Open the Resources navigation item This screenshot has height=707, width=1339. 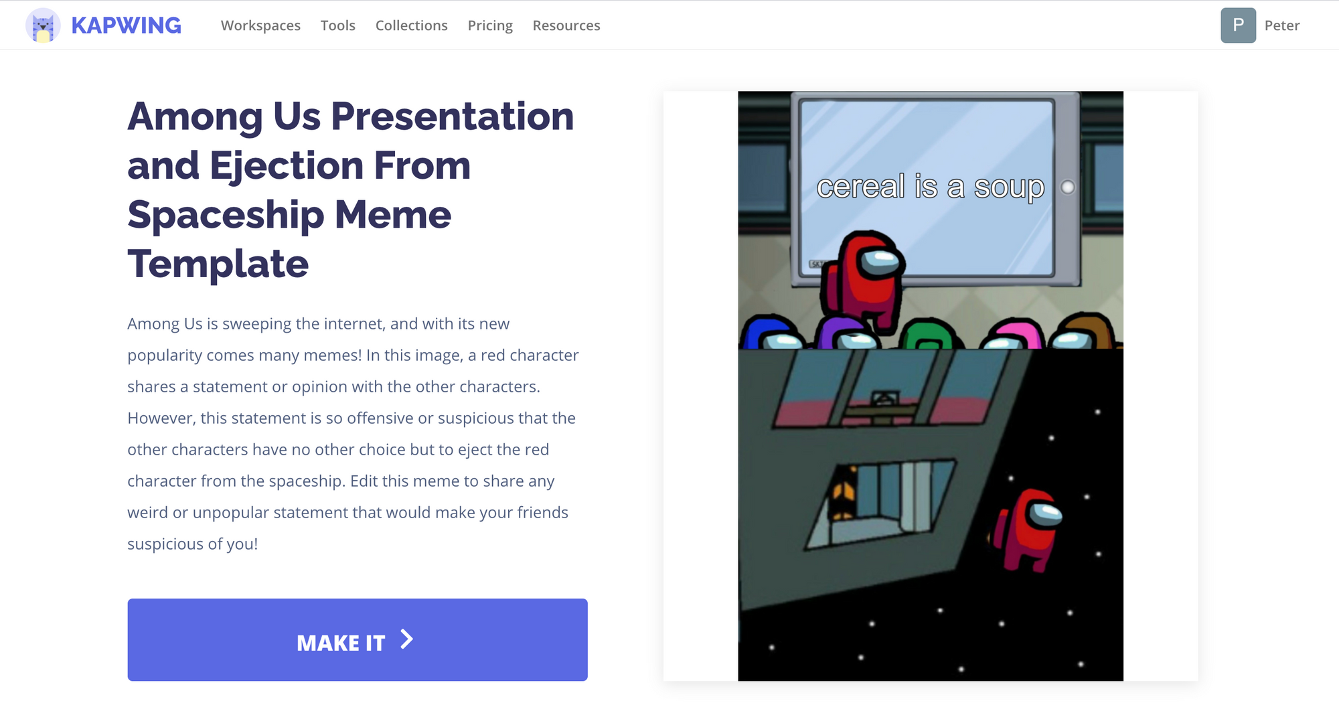click(566, 25)
